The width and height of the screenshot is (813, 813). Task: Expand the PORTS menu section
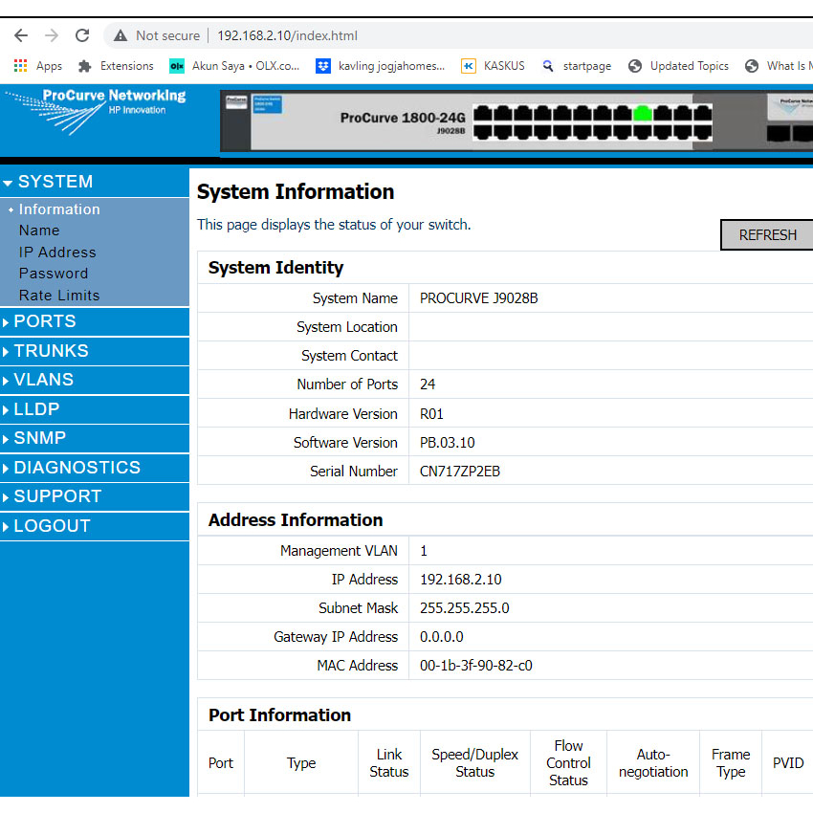point(45,321)
